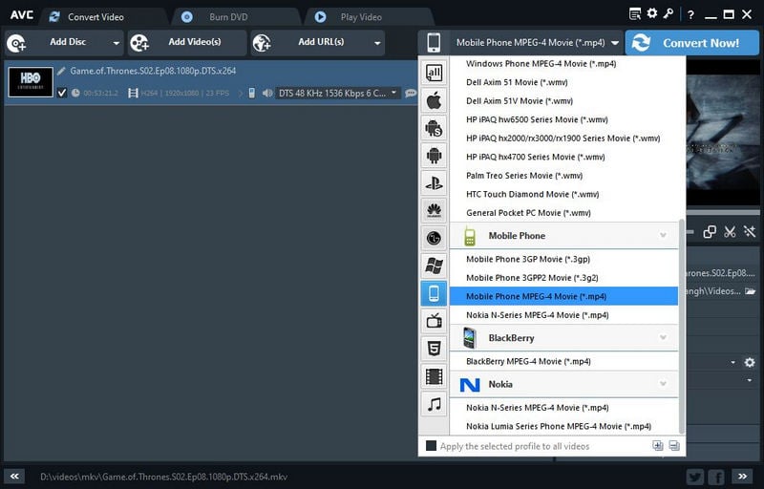764x489 pixels.
Task: Open the Apple devices category
Action: point(434,101)
